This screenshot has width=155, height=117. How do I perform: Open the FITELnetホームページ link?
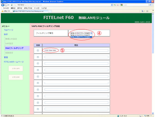pyautogui.click(x=14, y=62)
